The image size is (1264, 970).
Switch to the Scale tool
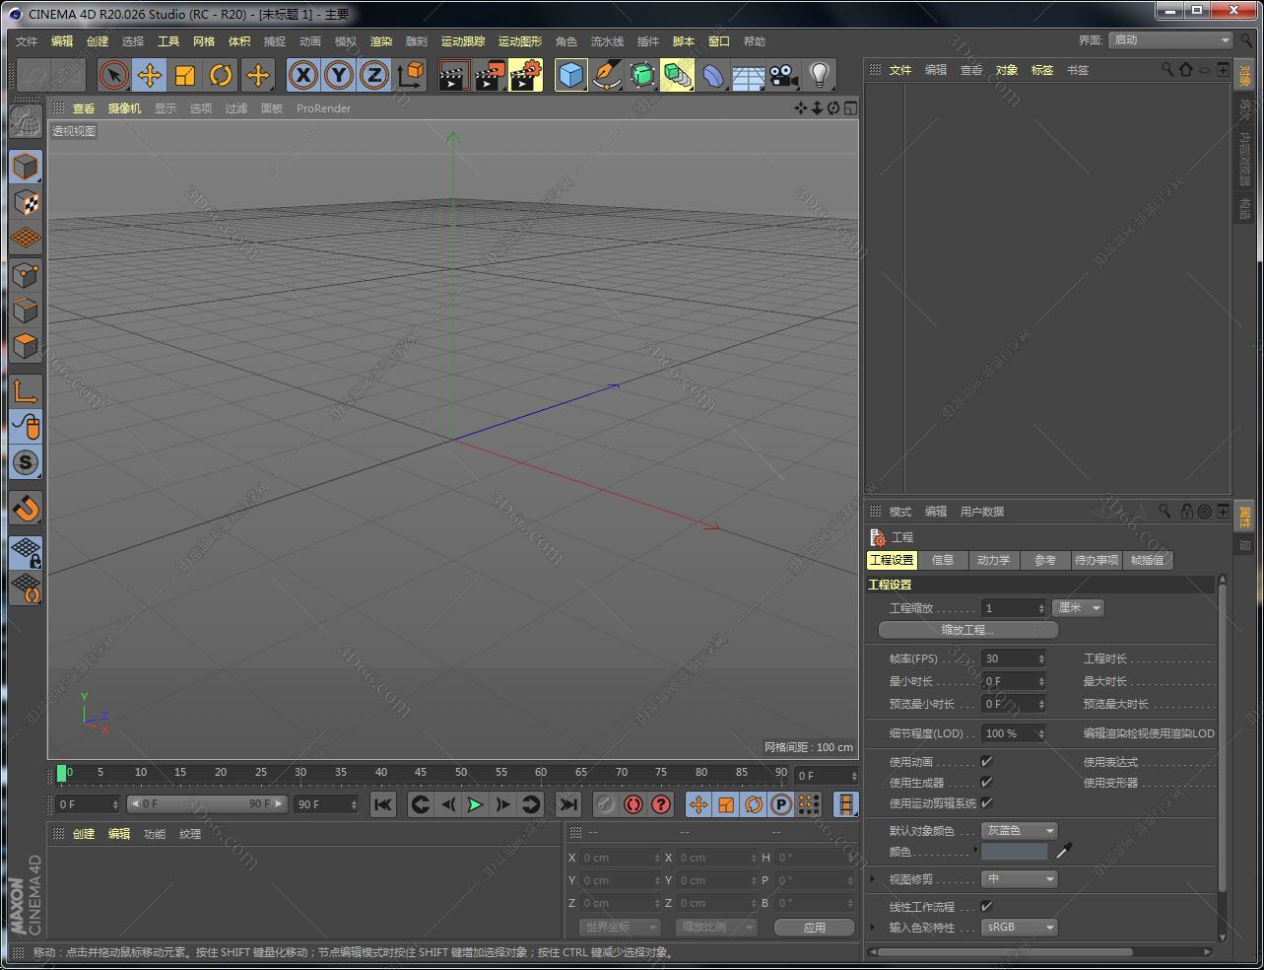click(x=184, y=75)
